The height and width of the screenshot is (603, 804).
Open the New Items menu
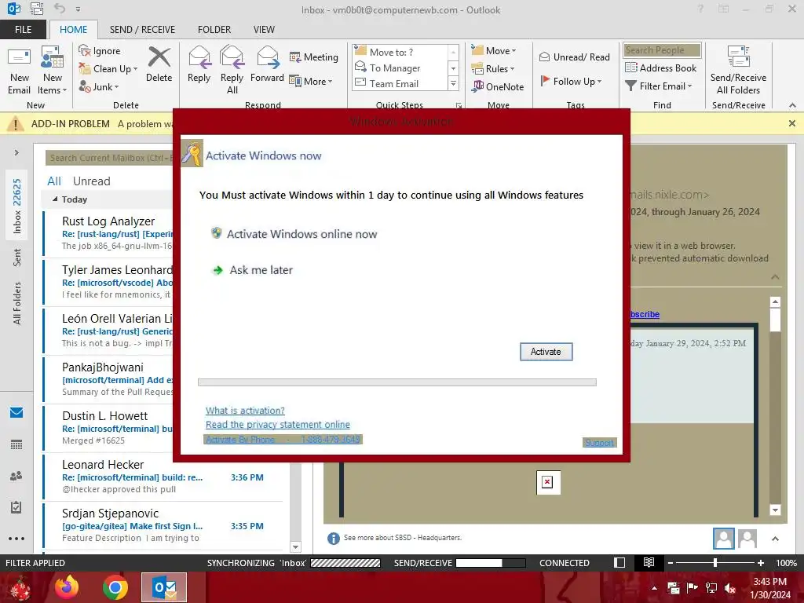[x=53, y=71]
